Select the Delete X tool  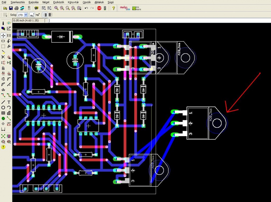pos(3,57)
